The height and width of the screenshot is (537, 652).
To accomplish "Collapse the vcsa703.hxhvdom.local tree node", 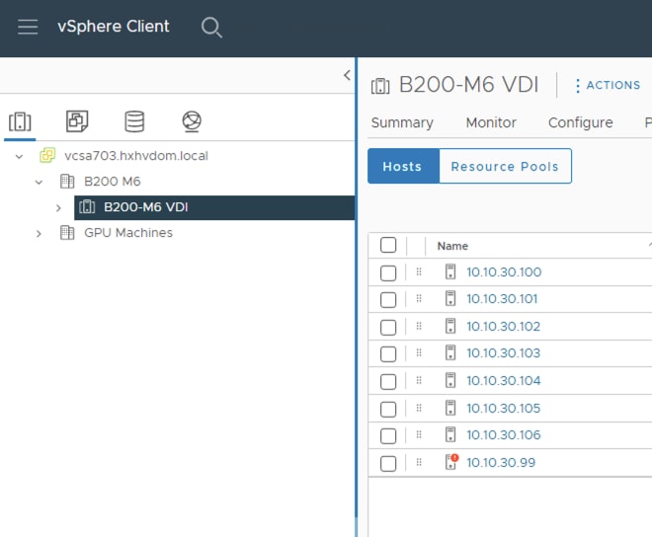I will point(19,156).
